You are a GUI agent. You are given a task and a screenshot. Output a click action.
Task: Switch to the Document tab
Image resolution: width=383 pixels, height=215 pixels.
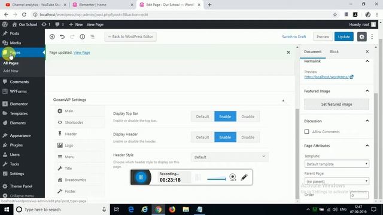point(312,52)
